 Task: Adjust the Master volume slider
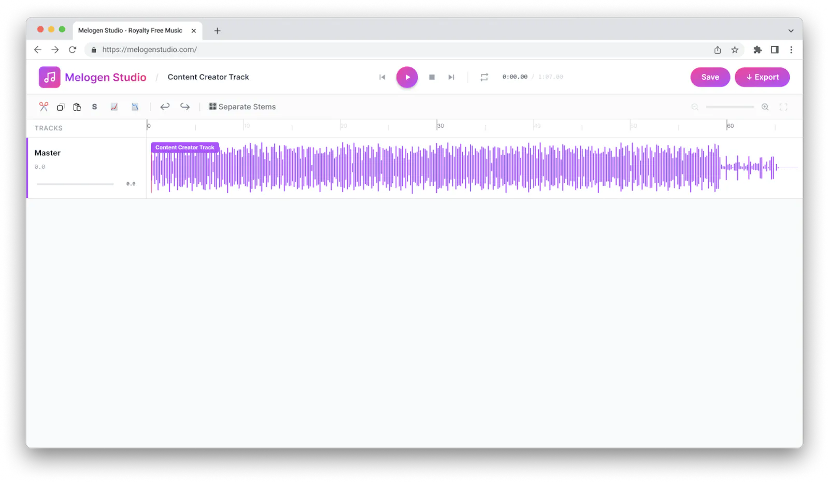pyautogui.click(x=75, y=184)
